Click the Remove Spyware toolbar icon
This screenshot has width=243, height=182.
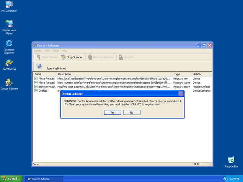tap(90, 57)
